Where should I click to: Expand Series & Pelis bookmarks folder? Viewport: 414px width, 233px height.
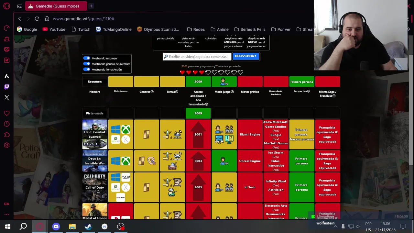250,29
